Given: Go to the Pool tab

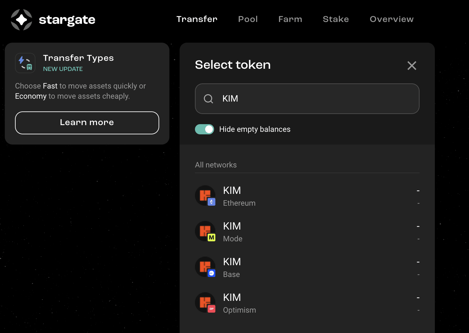Looking at the screenshot, I should [248, 19].
